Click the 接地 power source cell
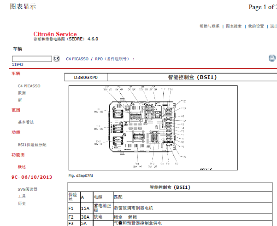The width and height of the screenshot is (277, 226). (103, 217)
